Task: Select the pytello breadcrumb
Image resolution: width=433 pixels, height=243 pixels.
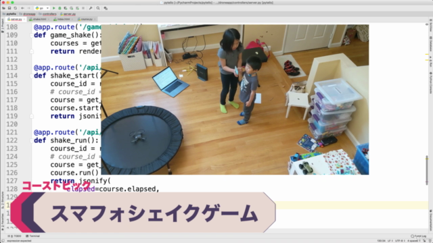Action: (x=9, y=13)
